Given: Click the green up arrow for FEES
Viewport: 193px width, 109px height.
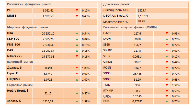Looking at the screenshot, I should [167, 102].
